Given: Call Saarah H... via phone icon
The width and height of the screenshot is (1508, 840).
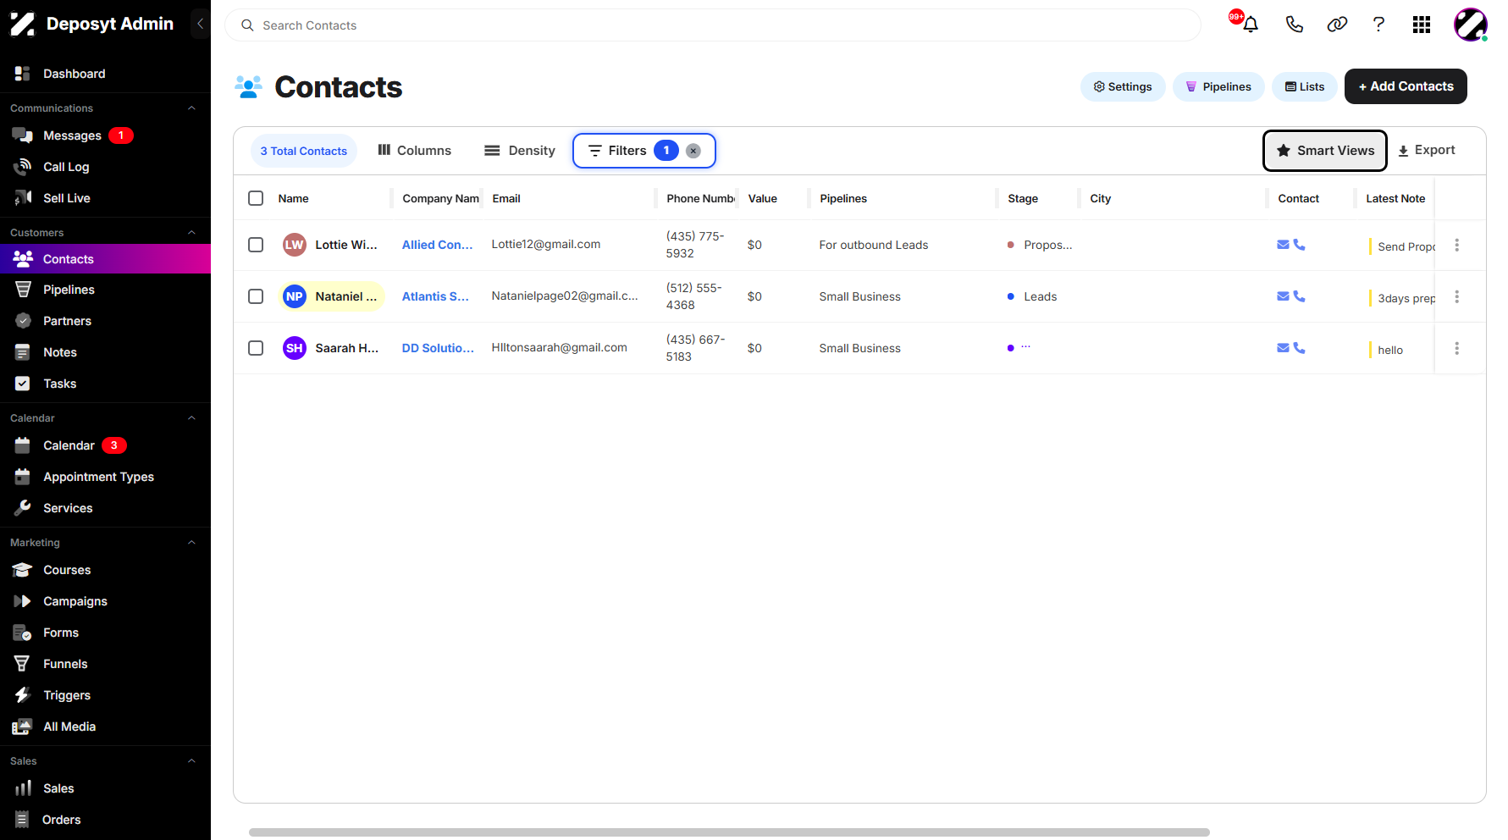Looking at the screenshot, I should (1299, 348).
